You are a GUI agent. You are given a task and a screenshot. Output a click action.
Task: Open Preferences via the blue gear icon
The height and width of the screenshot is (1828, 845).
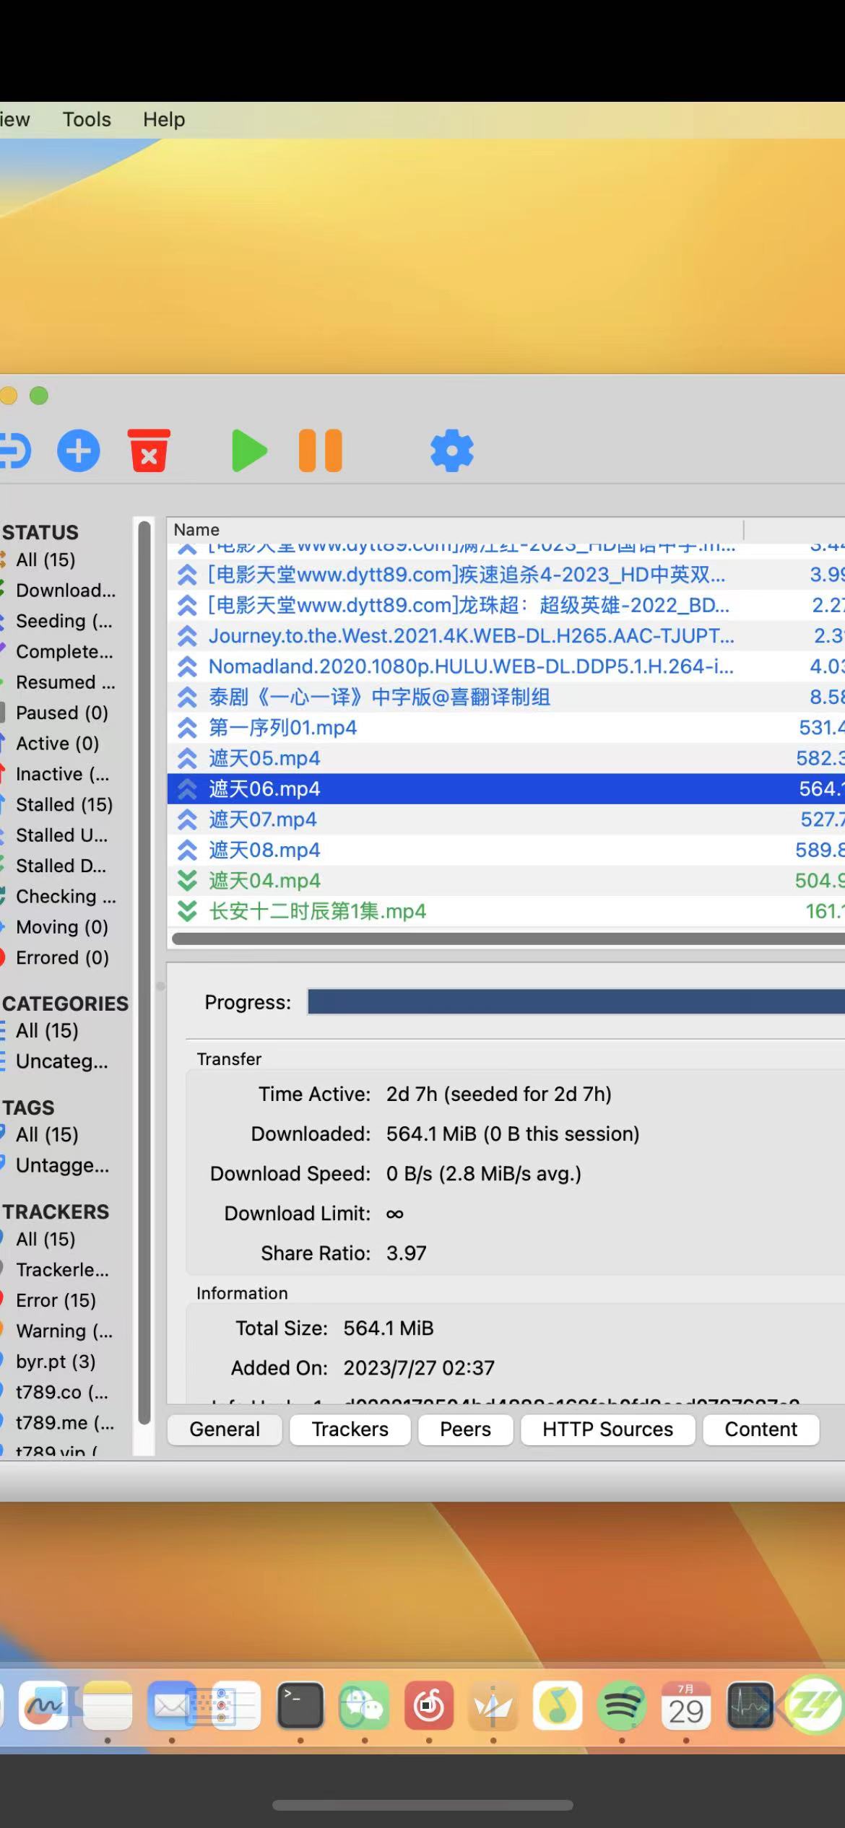click(x=451, y=451)
